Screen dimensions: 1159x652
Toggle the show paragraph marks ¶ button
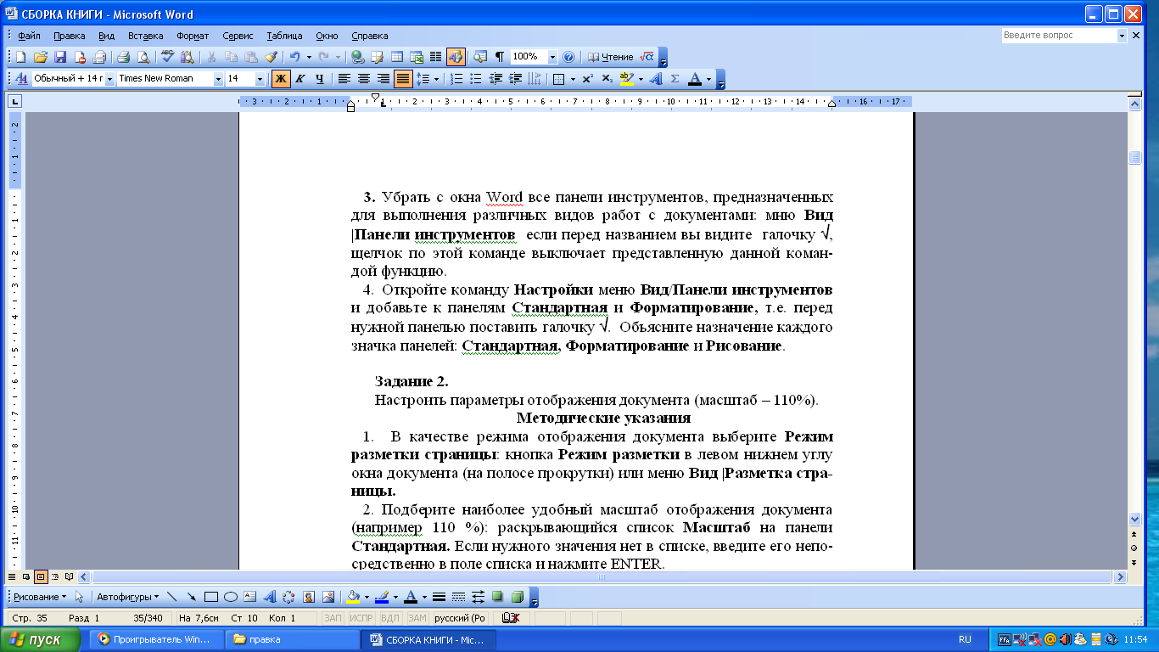click(500, 57)
